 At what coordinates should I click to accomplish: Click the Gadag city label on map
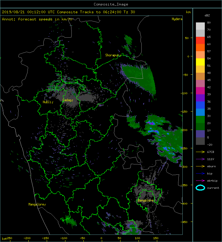(x=67, y=100)
